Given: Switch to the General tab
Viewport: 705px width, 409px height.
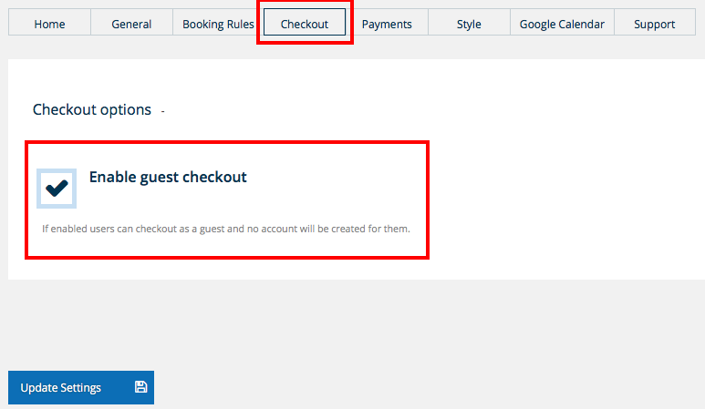Looking at the screenshot, I should [131, 24].
